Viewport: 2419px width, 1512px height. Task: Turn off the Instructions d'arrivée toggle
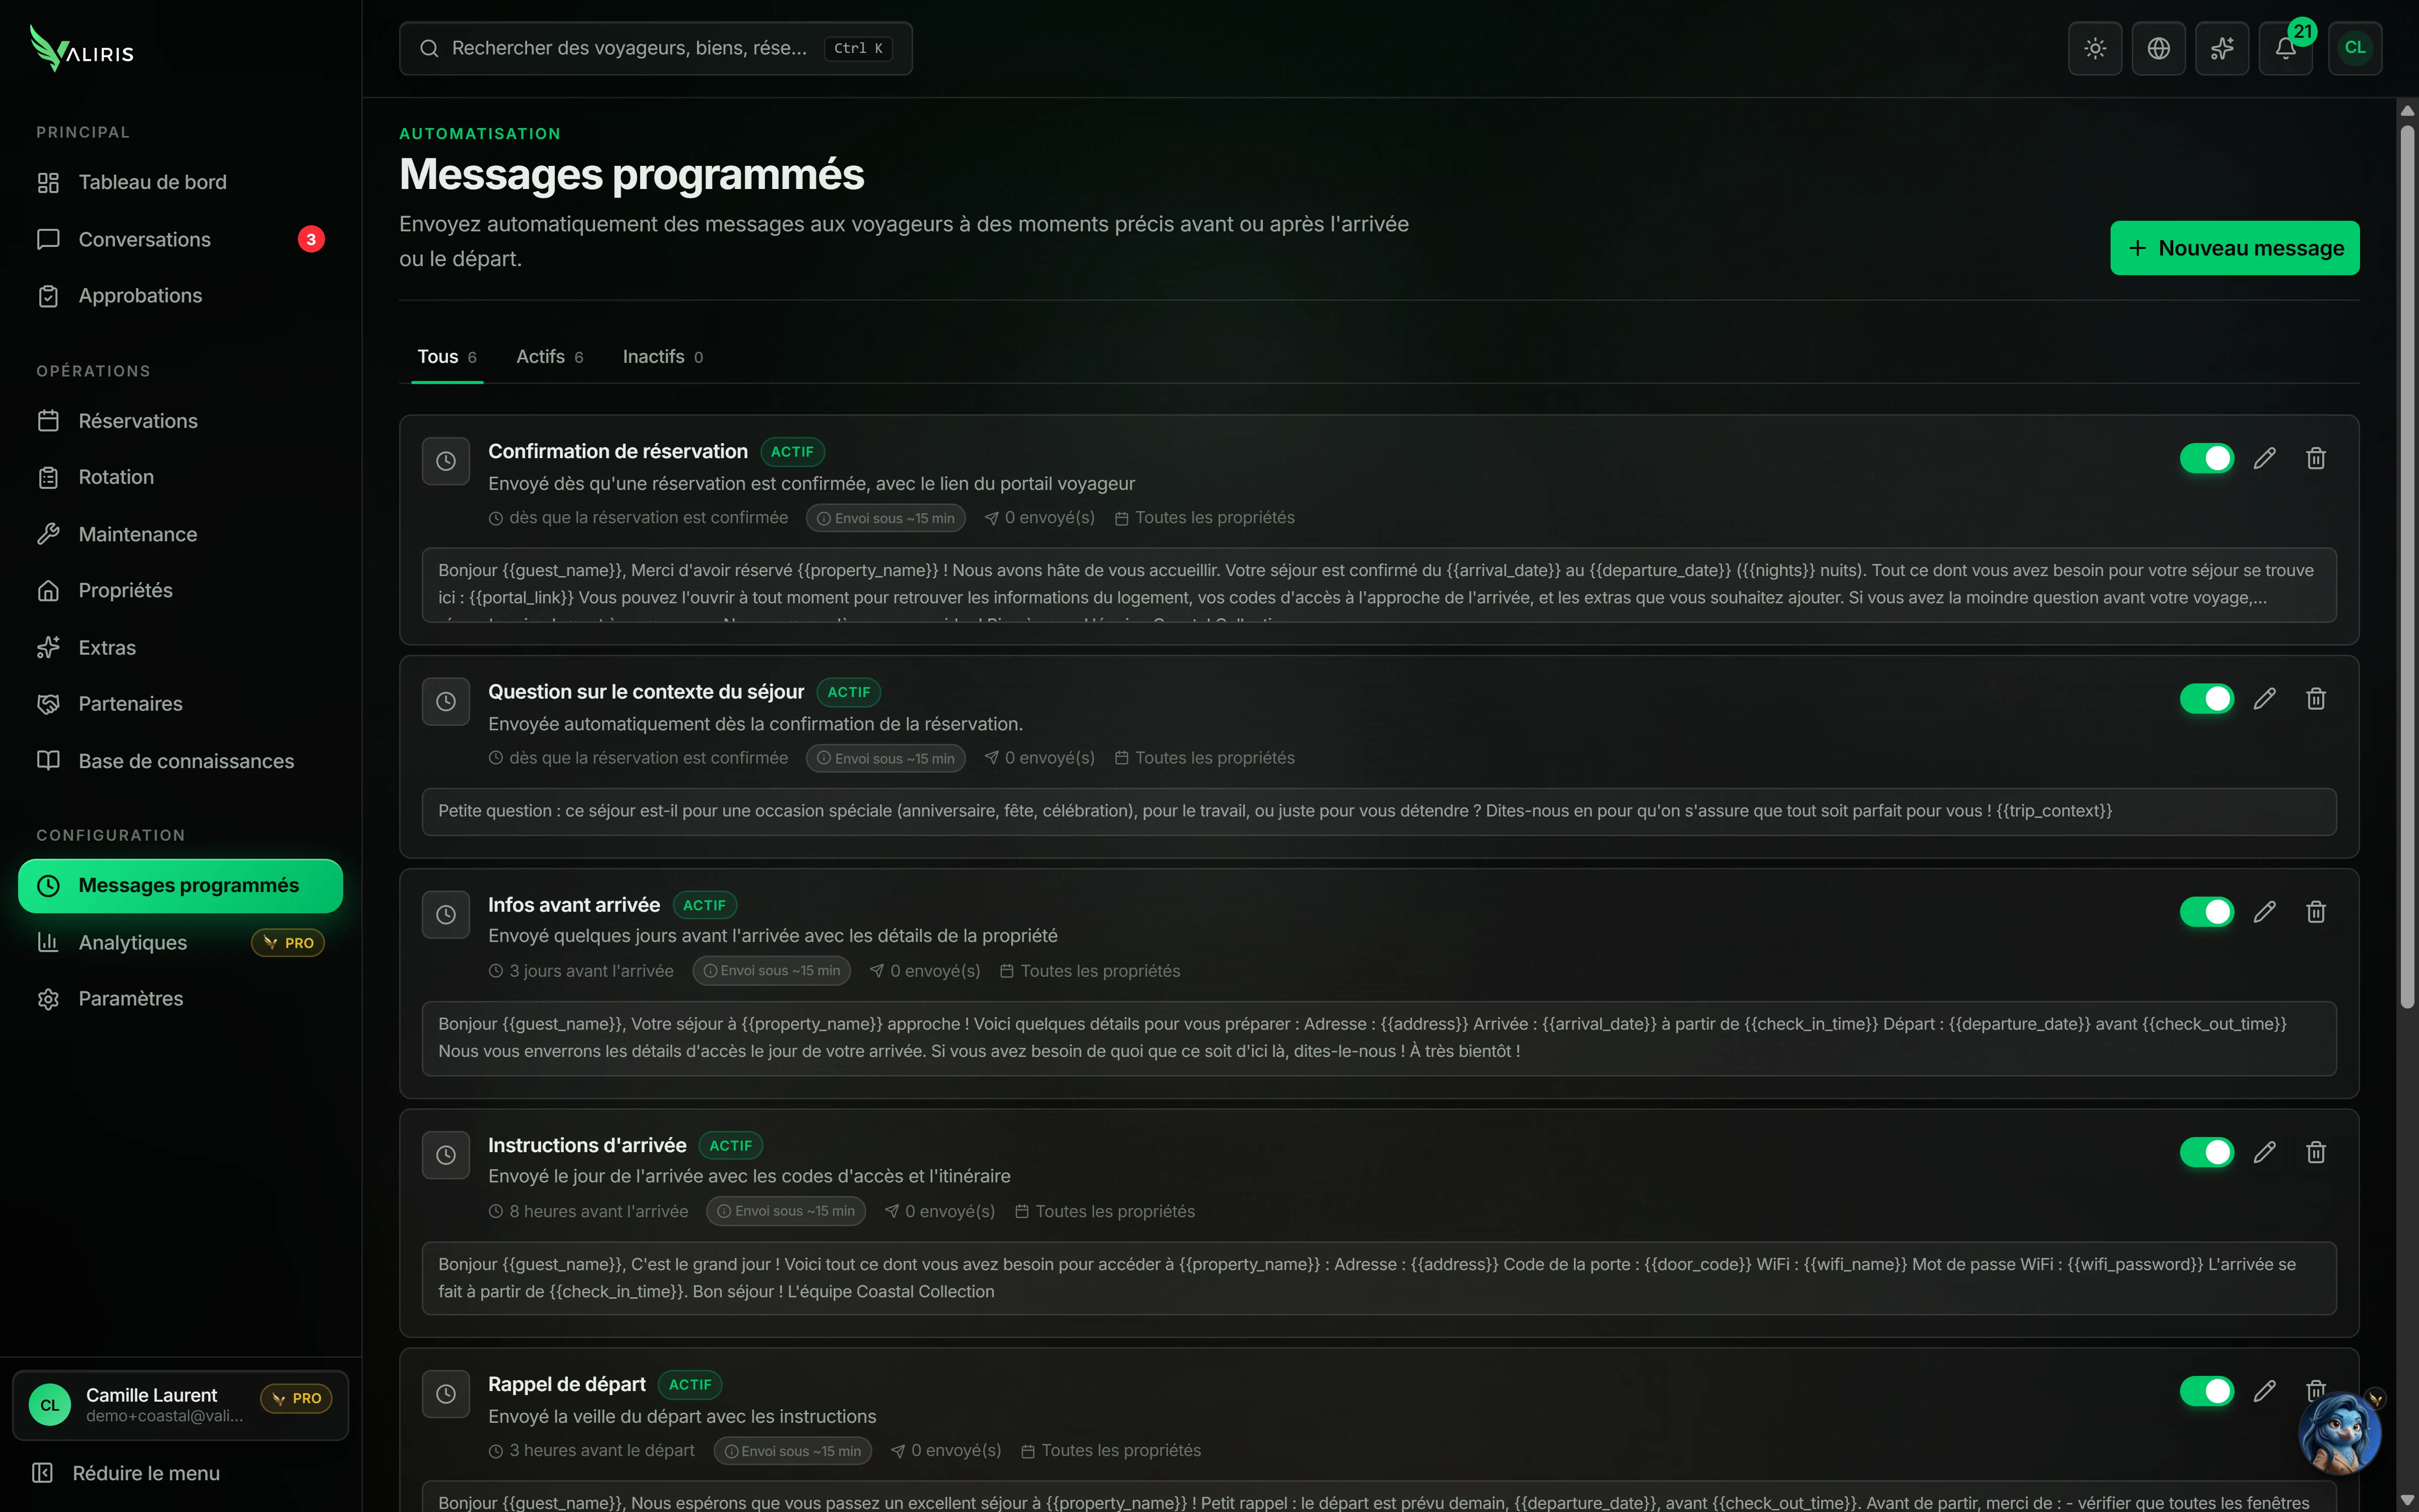pos(2207,1152)
